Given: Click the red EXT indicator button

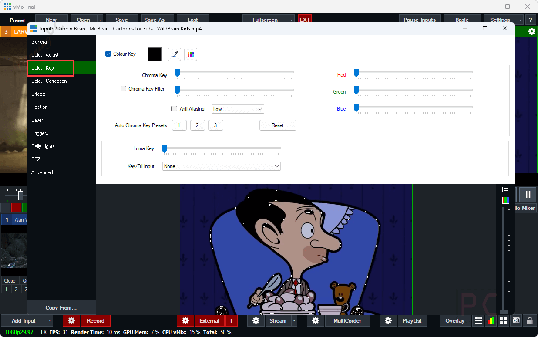Looking at the screenshot, I should point(305,20).
